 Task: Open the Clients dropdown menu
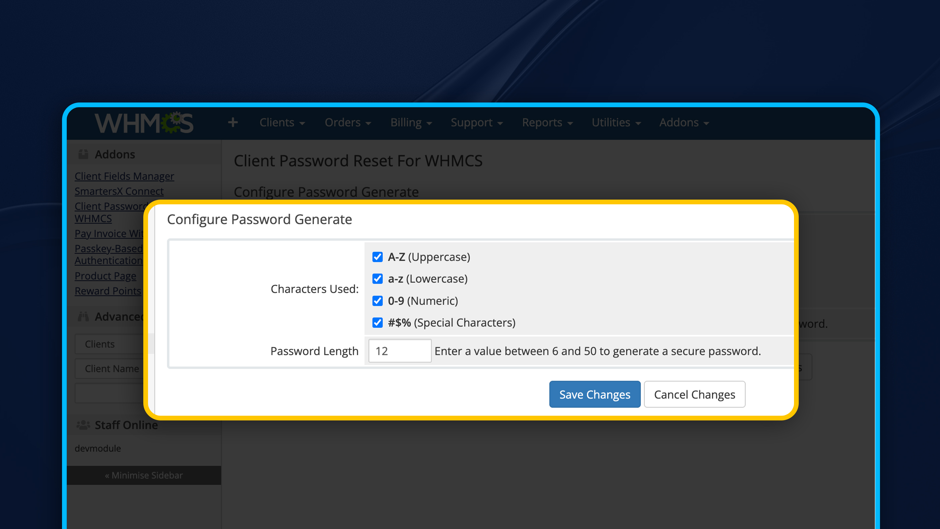click(x=282, y=123)
